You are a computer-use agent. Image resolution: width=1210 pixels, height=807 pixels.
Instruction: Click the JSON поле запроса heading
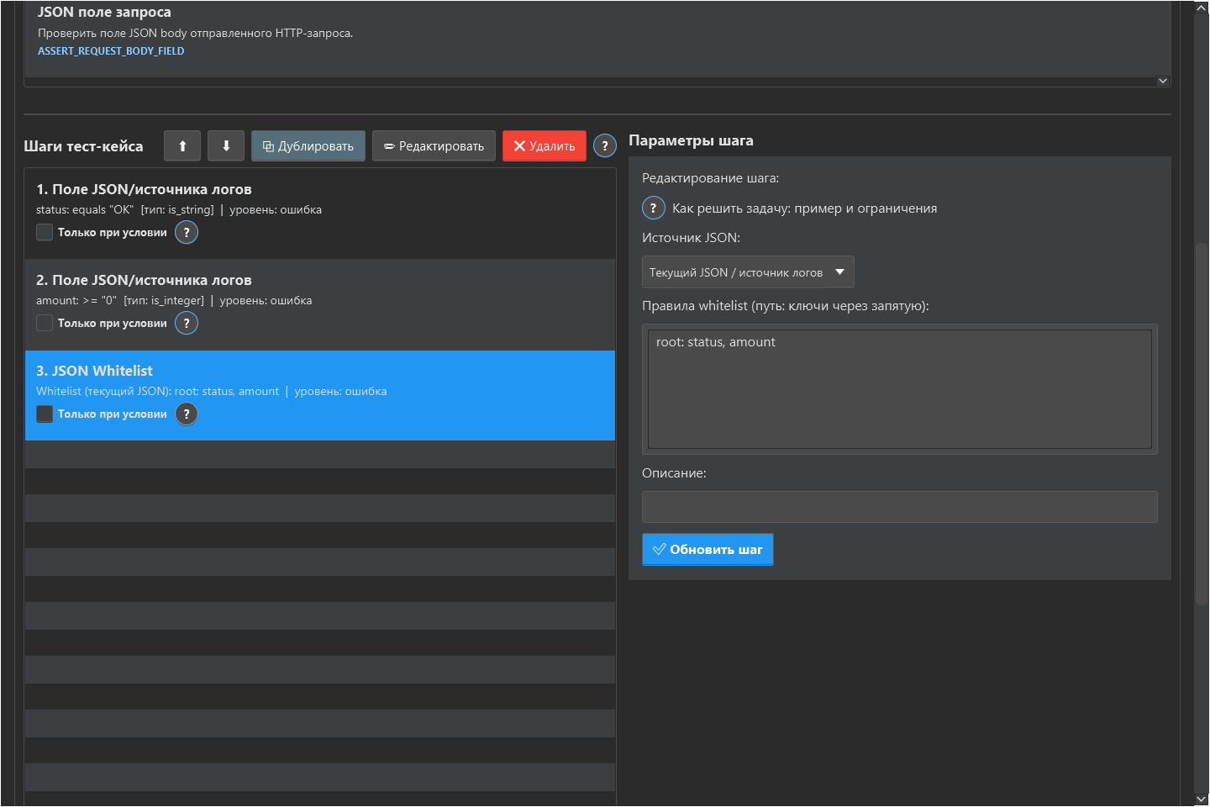104,12
